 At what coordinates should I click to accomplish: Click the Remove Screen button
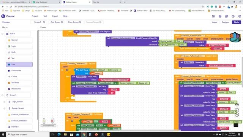tap(94, 22)
